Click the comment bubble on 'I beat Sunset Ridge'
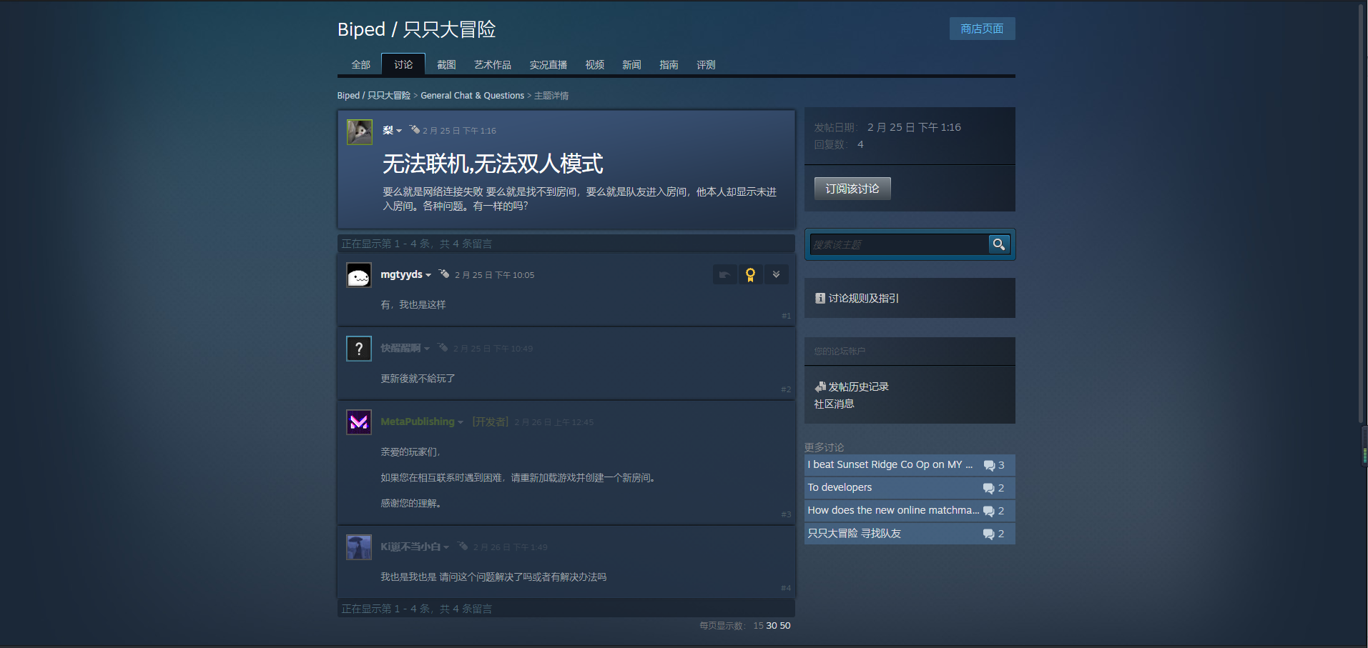Viewport: 1368px width, 648px height. pos(988,465)
